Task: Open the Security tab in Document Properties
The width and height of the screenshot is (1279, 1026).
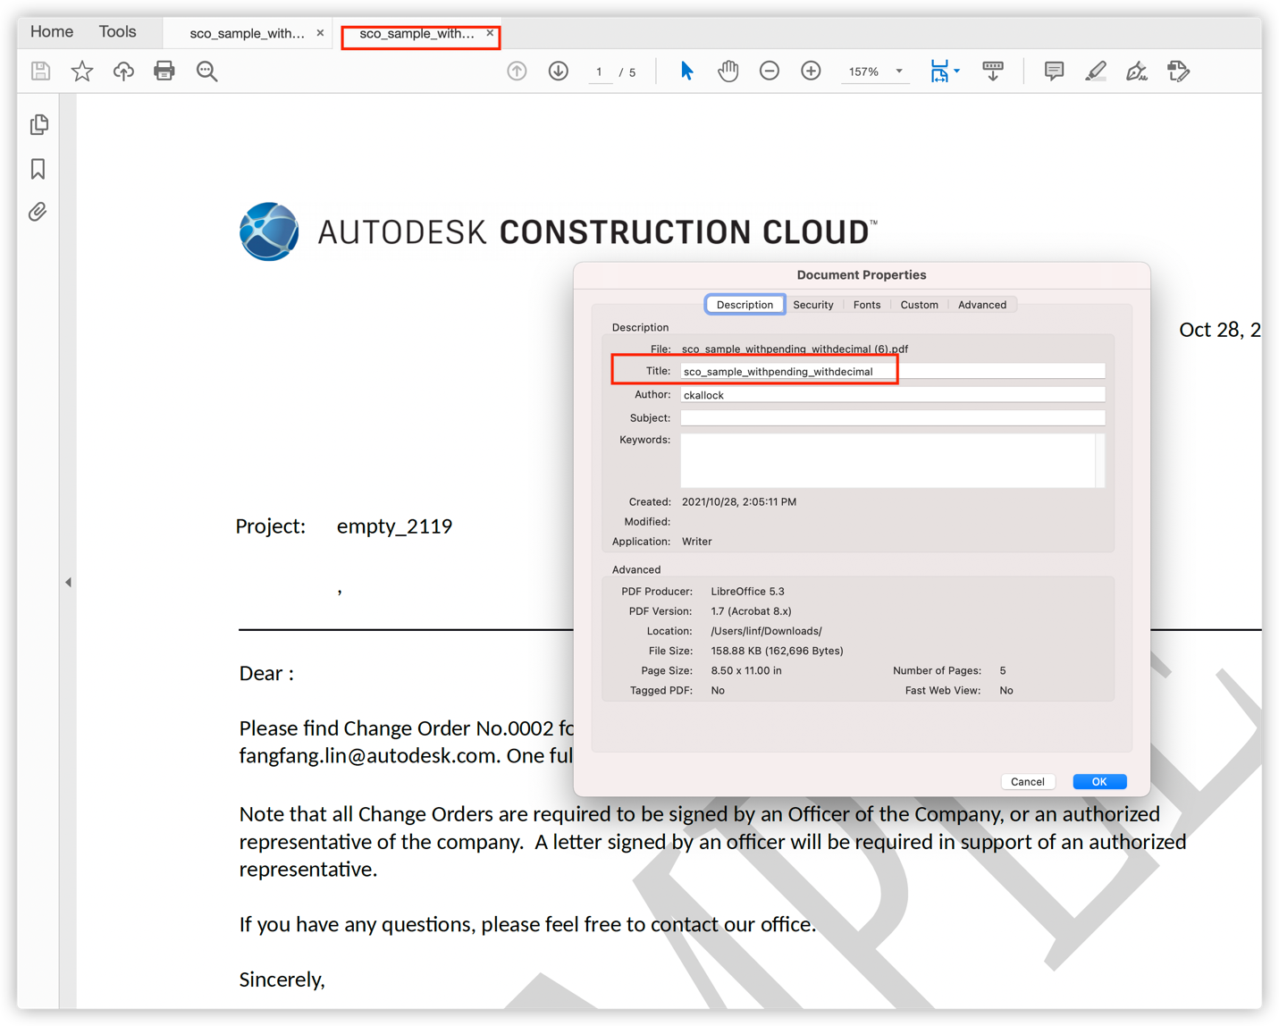Action: pos(813,305)
